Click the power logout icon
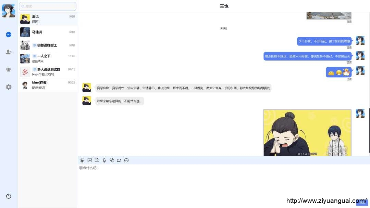370x208 pixels. click(x=9, y=196)
